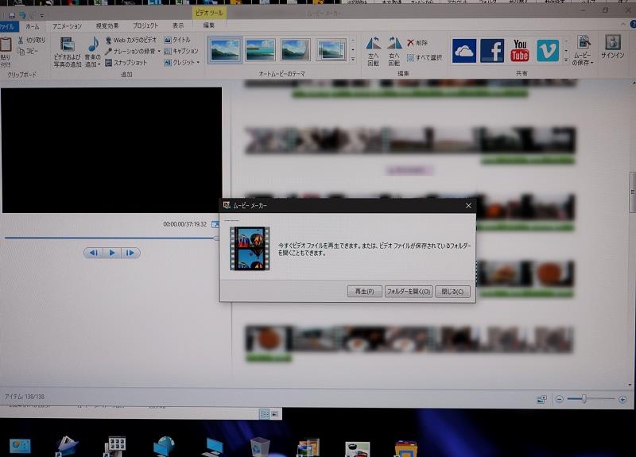Click Open folder (フォルダーを開く) button
The width and height of the screenshot is (636, 457).
point(408,291)
